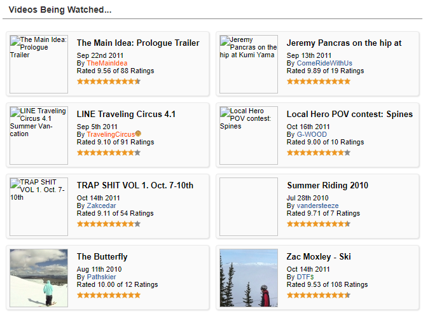Click star rating under Local Hero POV
Screen dimensions: 423x313
[318, 153]
